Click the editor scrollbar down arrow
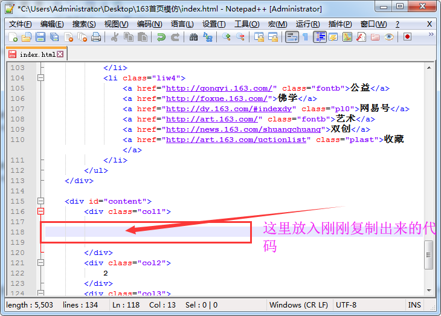Viewport: 441px width, 316px height. [x=429, y=291]
